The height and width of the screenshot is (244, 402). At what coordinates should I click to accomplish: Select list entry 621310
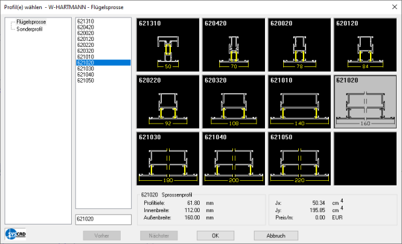pyautogui.click(x=85, y=21)
